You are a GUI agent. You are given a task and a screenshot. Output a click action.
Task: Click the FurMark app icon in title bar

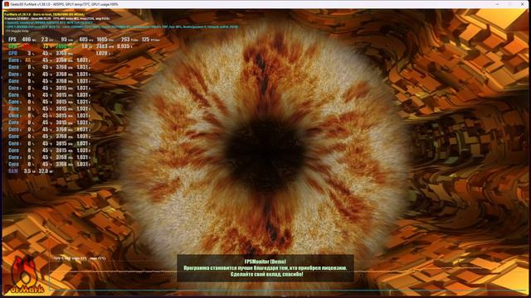coord(6,4)
